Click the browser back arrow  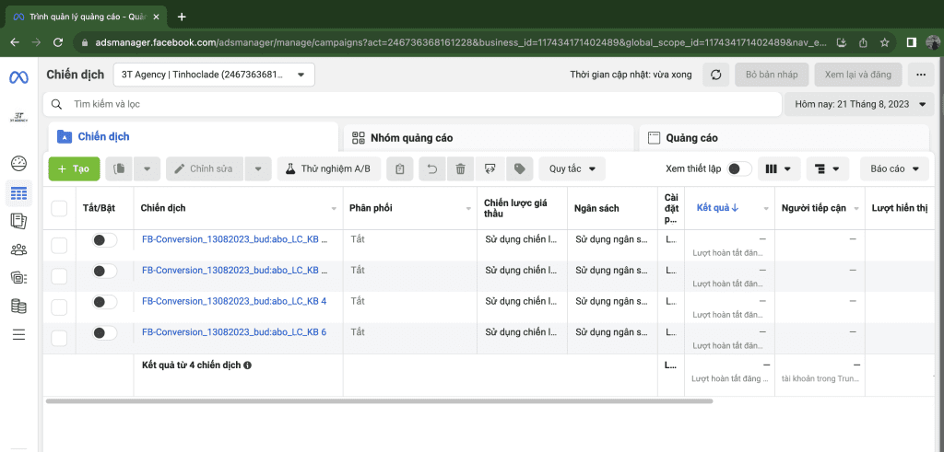[x=15, y=42]
